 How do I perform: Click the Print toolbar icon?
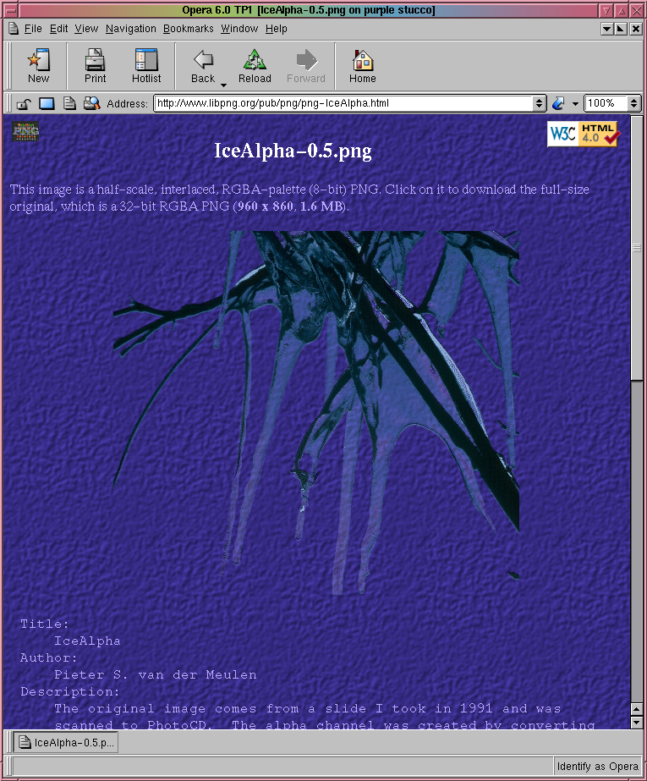(x=95, y=66)
